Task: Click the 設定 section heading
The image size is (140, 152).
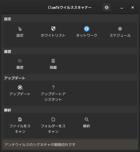Action: point(8,19)
